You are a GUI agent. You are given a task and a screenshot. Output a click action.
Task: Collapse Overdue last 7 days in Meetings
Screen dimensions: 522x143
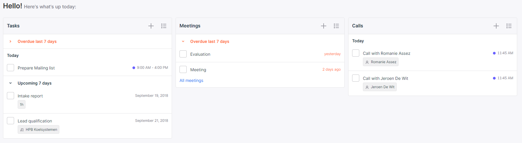click(x=183, y=41)
